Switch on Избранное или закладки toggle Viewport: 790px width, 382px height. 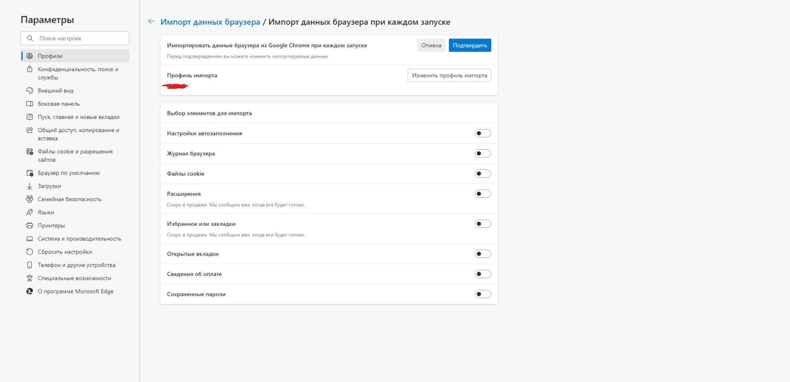click(x=483, y=224)
